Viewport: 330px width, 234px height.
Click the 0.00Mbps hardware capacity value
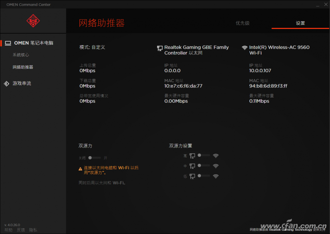tap(176, 101)
